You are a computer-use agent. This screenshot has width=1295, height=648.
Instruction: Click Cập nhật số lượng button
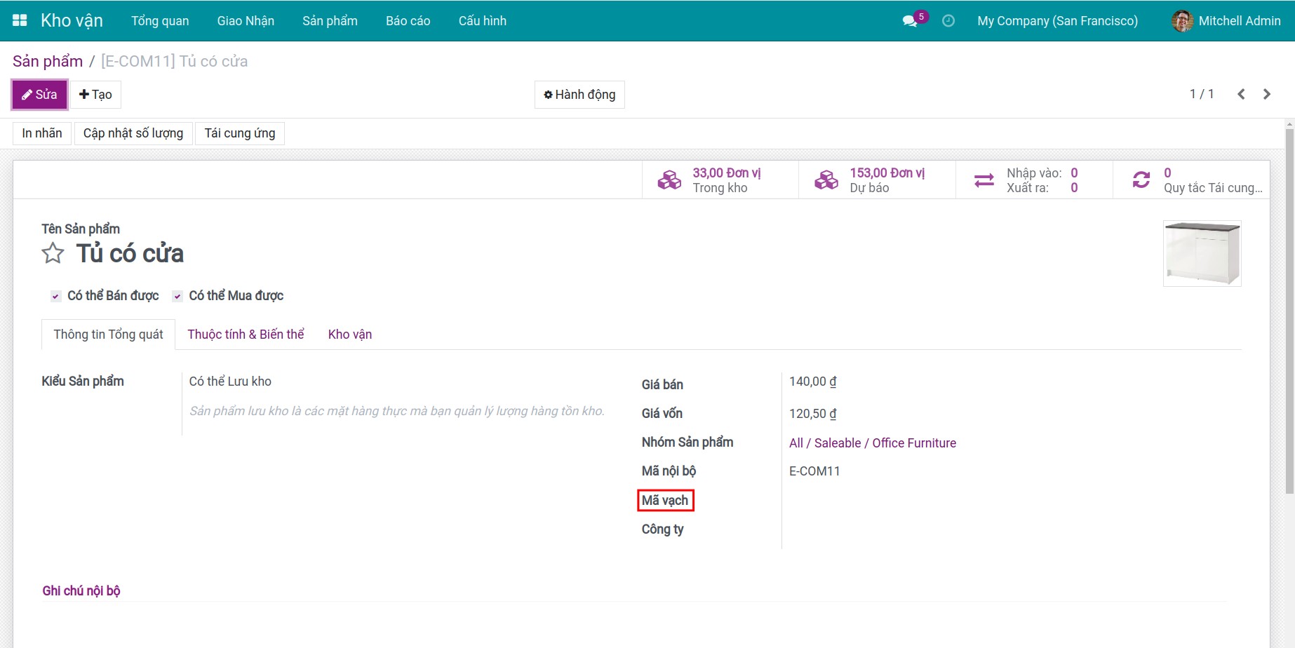click(x=133, y=133)
